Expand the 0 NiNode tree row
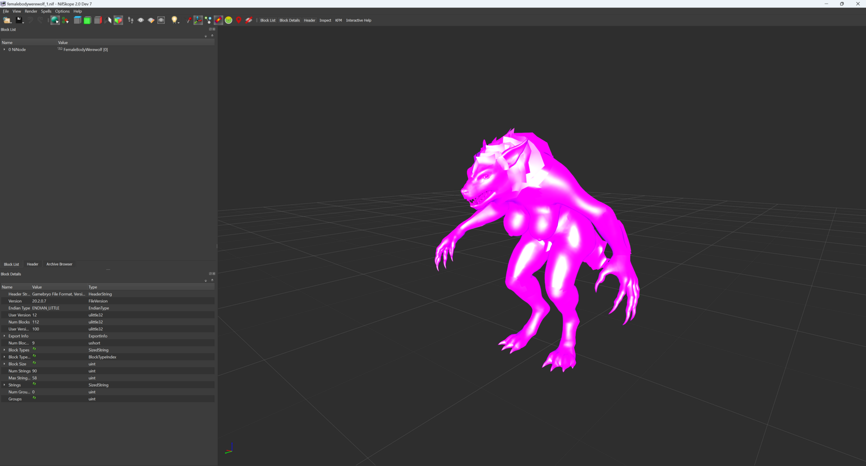Screen dimensions: 866x466 pos(5,50)
